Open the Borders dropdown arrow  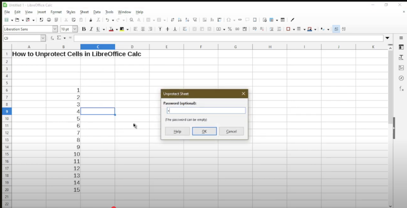click(x=294, y=29)
